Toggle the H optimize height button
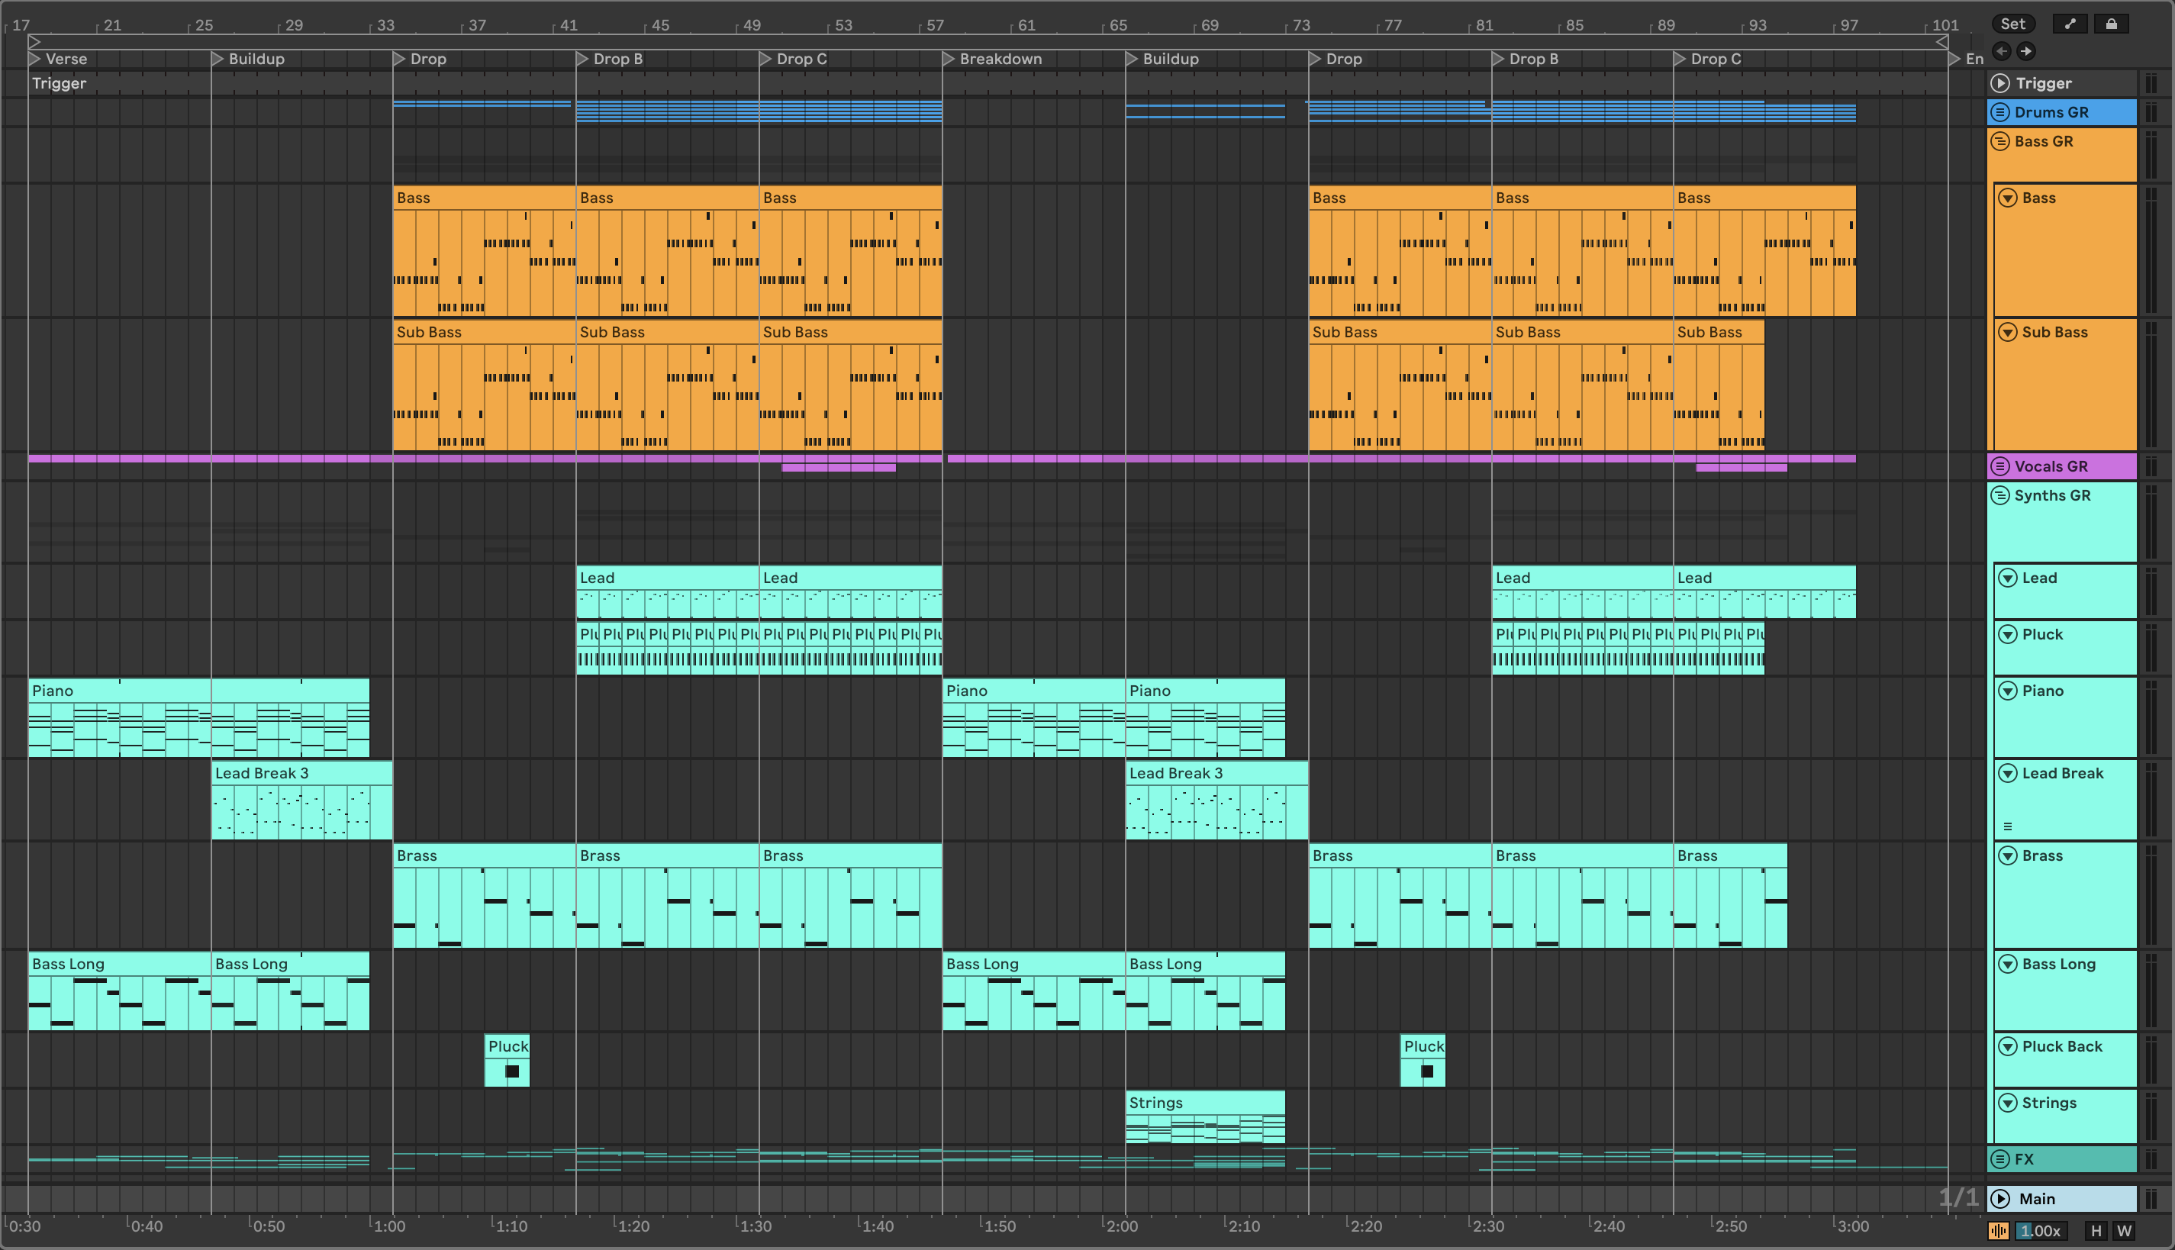This screenshot has width=2175, height=1250. (2096, 1231)
